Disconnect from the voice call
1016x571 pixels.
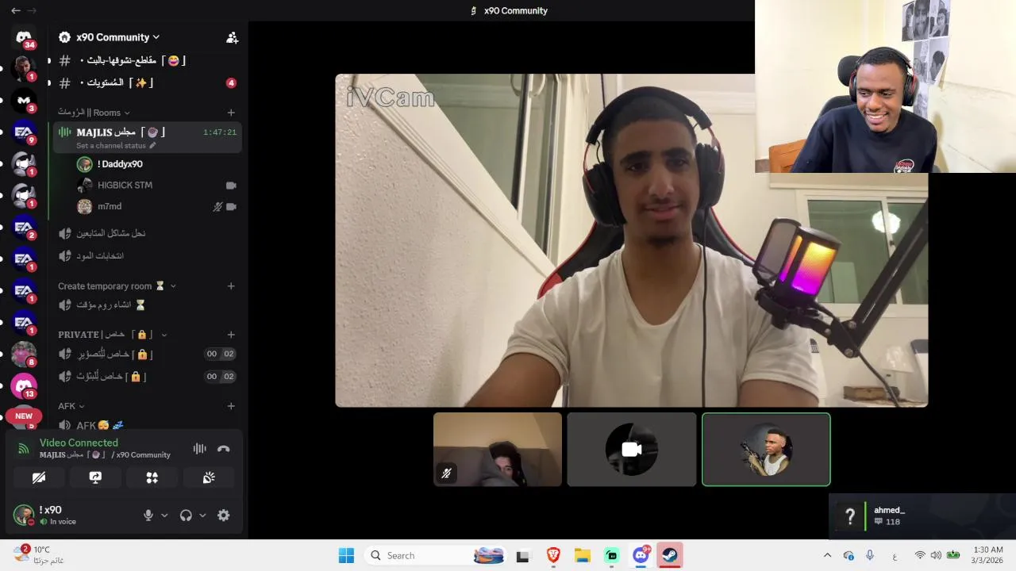(x=224, y=449)
